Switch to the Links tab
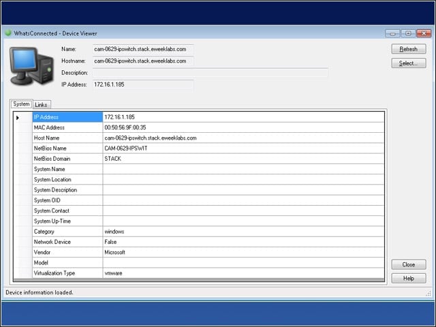This screenshot has width=436, height=327. (x=41, y=104)
